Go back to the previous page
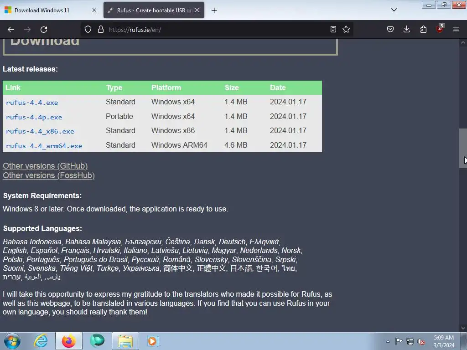The image size is (467, 350). (11, 30)
